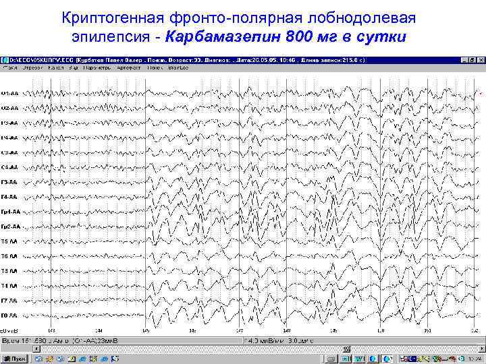
Task: Maximize the EEG window
Action: (472, 61)
